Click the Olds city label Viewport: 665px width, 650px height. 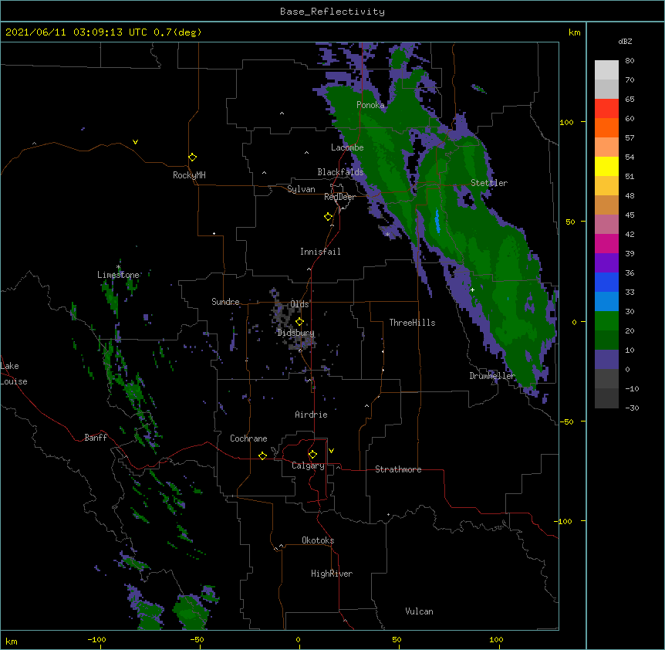tap(299, 304)
